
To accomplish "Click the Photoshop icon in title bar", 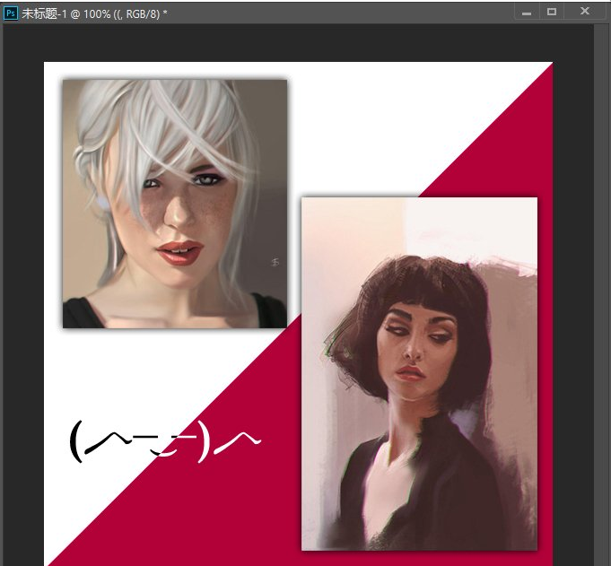I will (x=11, y=13).
